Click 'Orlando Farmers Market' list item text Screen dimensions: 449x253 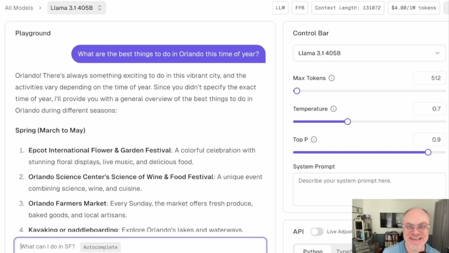pos(67,203)
